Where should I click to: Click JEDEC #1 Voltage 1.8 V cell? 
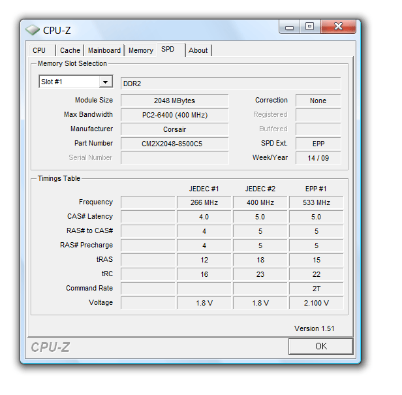204,303
